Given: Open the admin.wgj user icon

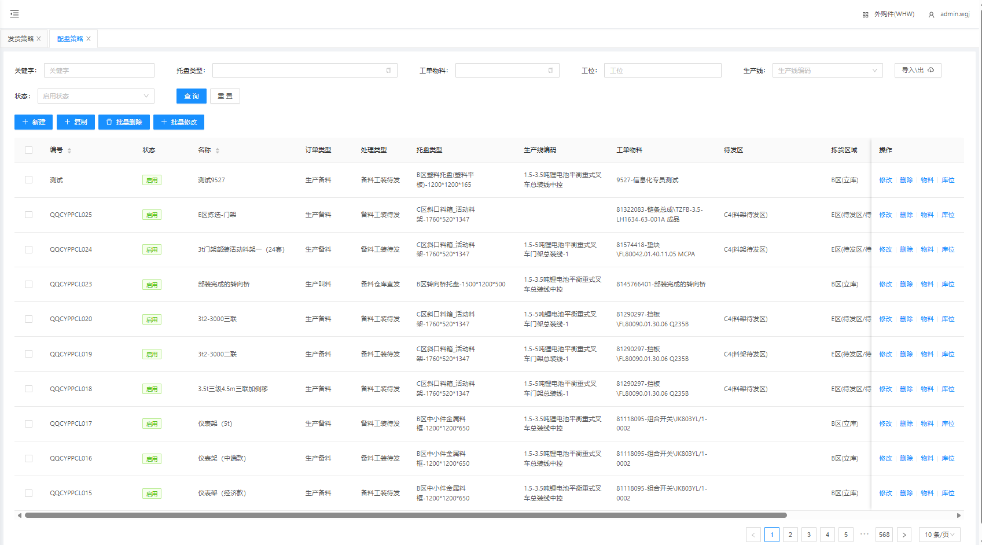Looking at the screenshot, I should (931, 14).
